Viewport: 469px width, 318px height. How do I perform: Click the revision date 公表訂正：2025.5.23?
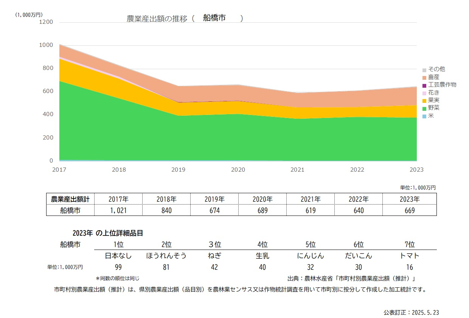click(411, 312)
